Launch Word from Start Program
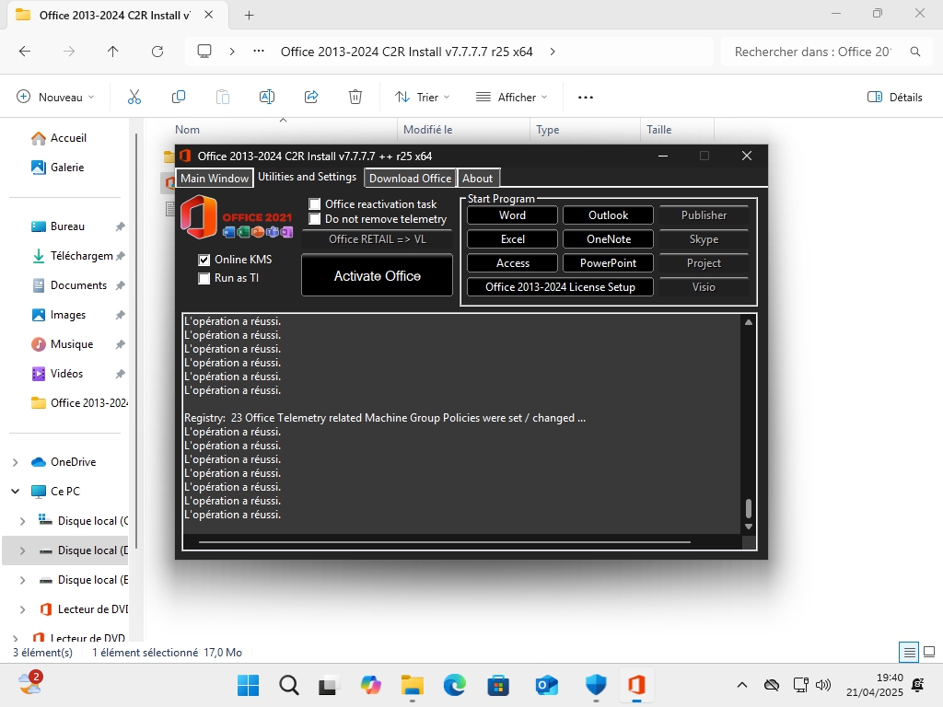Viewport: 943px width, 707px height. (512, 215)
